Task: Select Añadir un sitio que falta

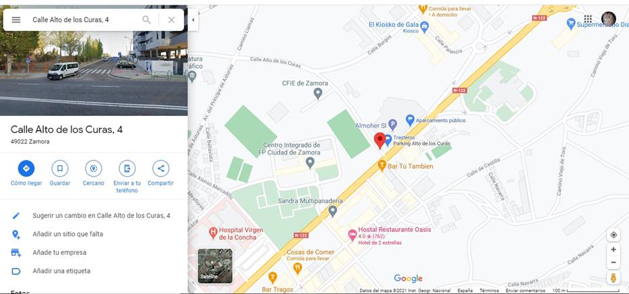Action: coord(94,234)
